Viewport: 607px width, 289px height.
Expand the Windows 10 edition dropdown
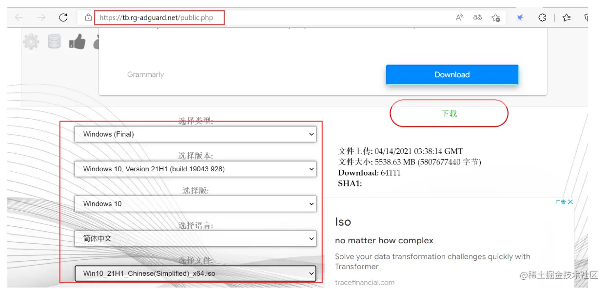click(195, 204)
